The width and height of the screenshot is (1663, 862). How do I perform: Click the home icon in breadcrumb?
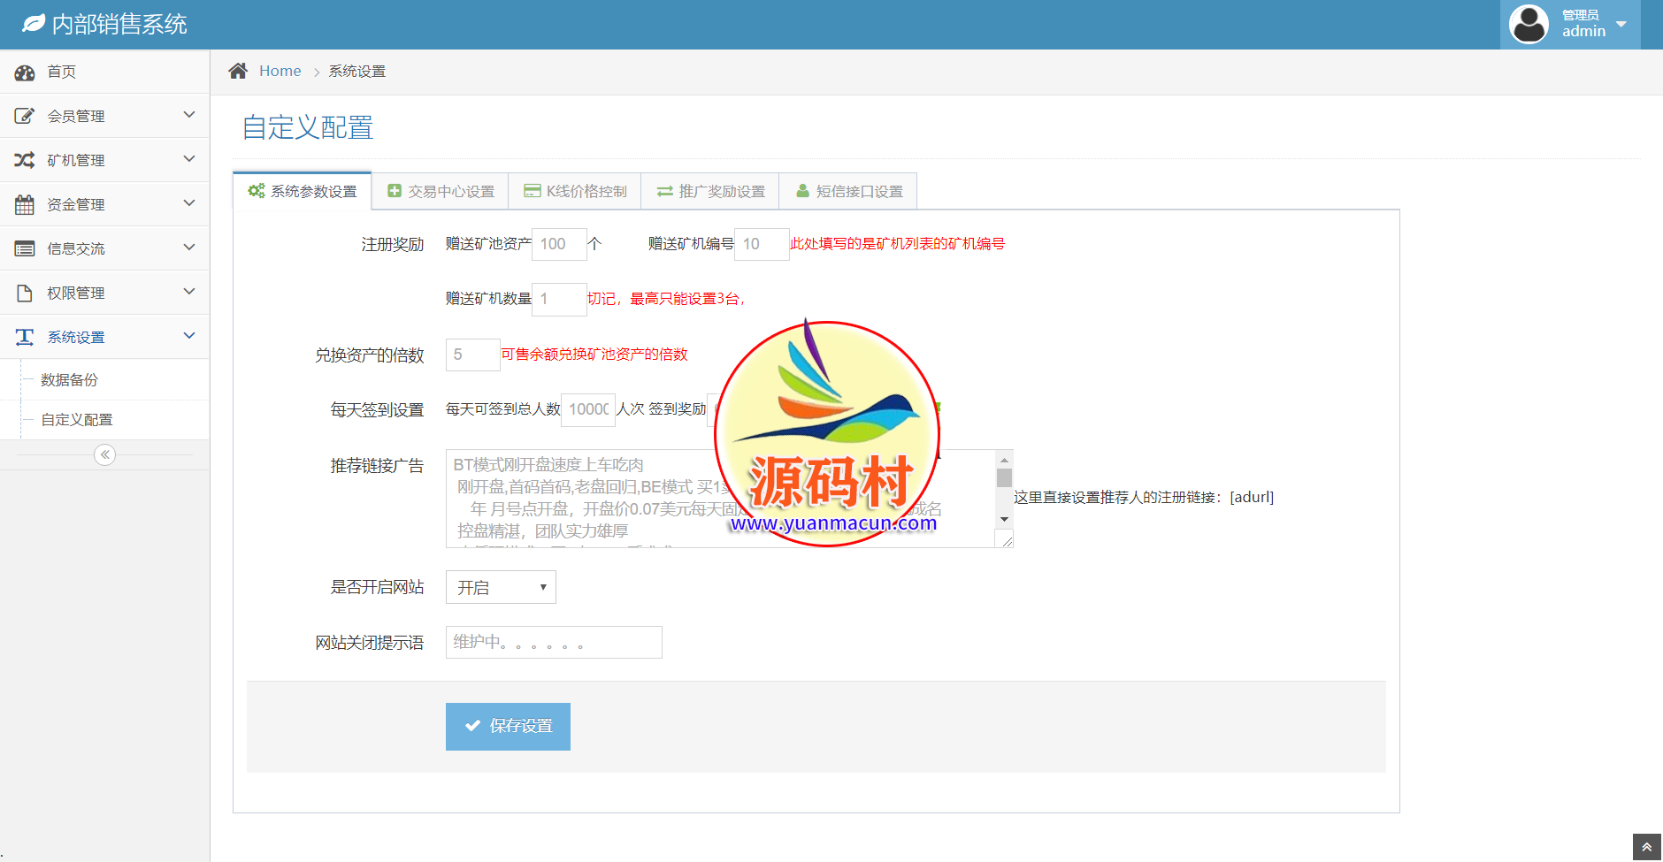click(238, 72)
